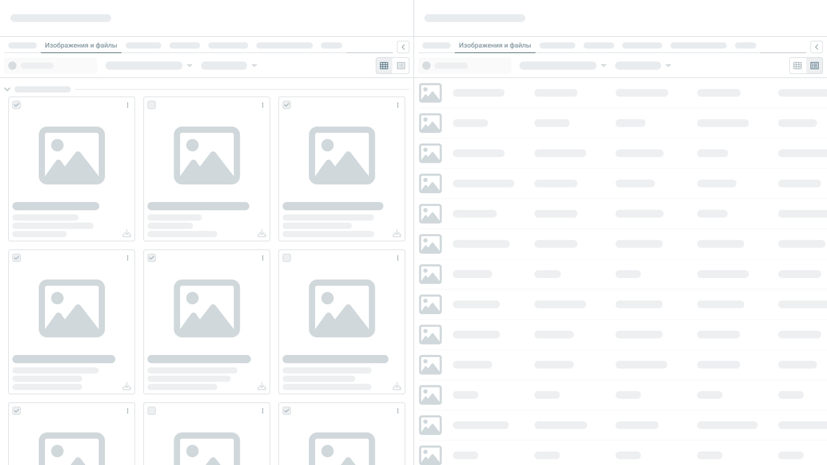
Task: Download the second-row middle card's file
Action: pos(262,386)
